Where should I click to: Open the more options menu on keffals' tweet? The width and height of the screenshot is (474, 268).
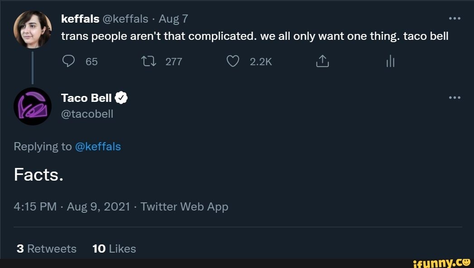455,18
